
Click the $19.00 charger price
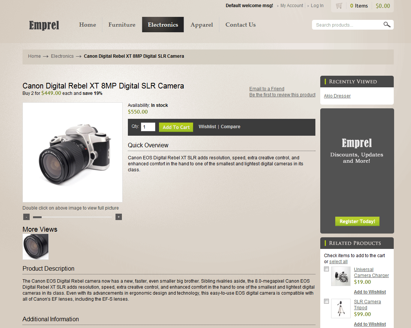click(x=363, y=282)
